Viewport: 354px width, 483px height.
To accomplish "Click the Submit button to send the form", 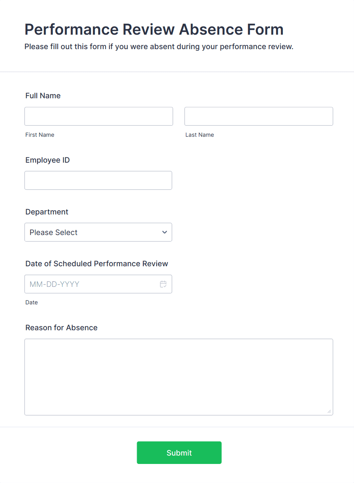I will click(x=179, y=453).
